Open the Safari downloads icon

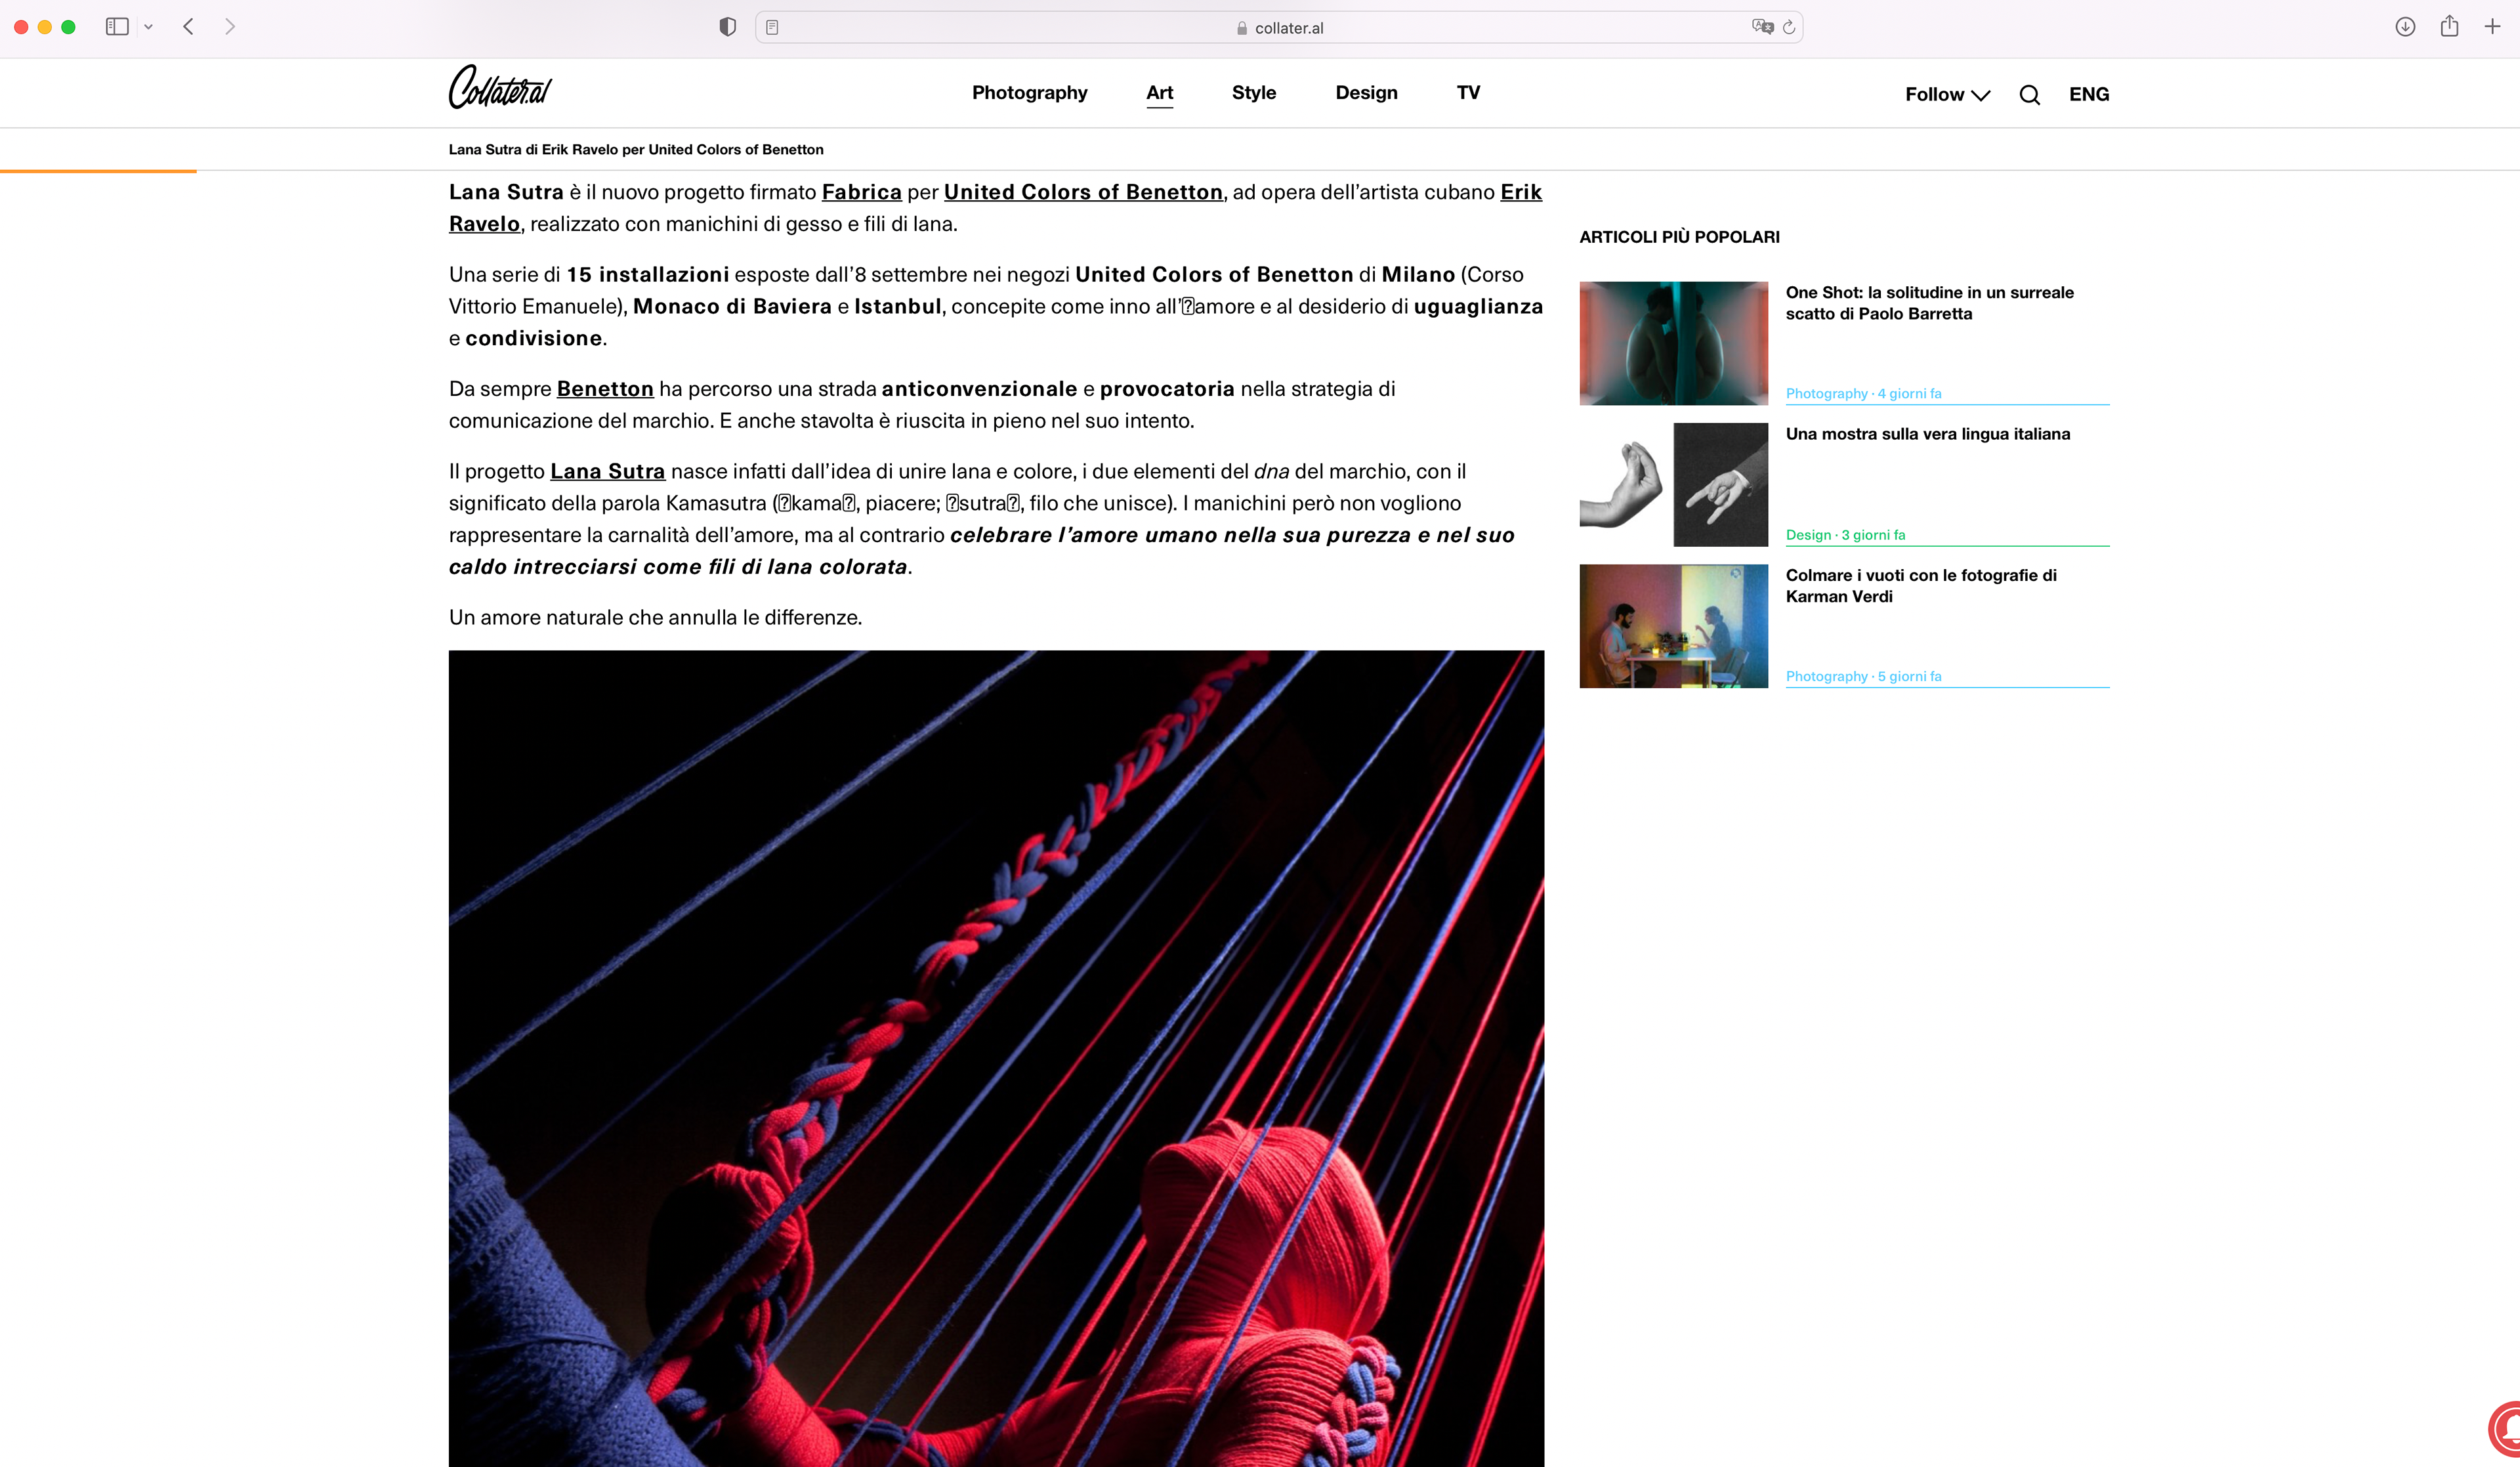2405,27
